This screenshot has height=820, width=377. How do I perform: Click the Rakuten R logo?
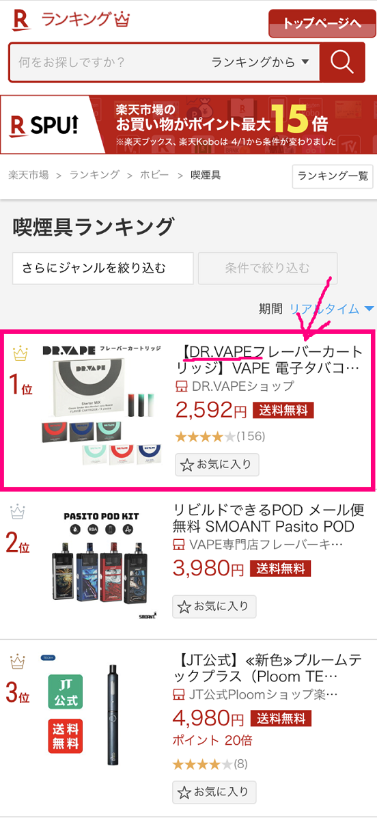[x=21, y=20]
